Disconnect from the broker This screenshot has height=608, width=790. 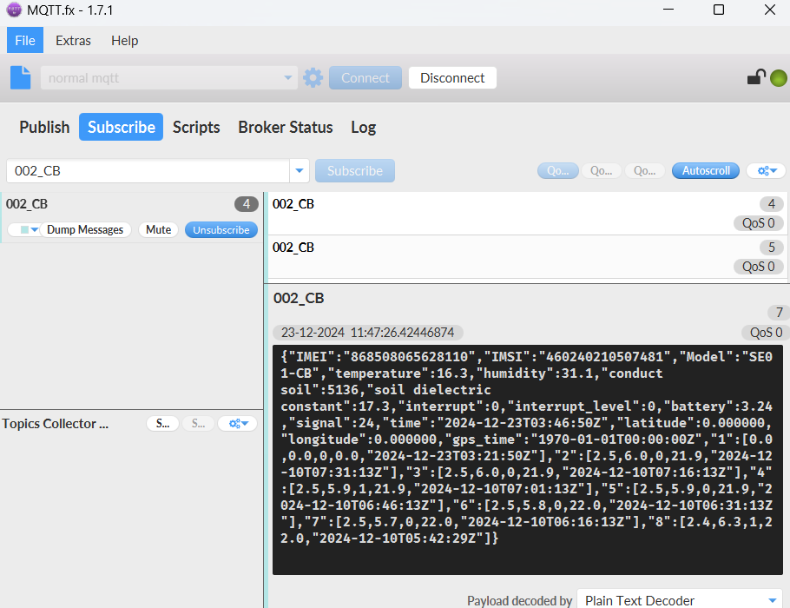452,78
